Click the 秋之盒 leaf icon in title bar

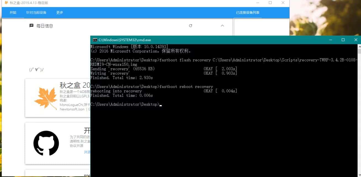[6, 3]
